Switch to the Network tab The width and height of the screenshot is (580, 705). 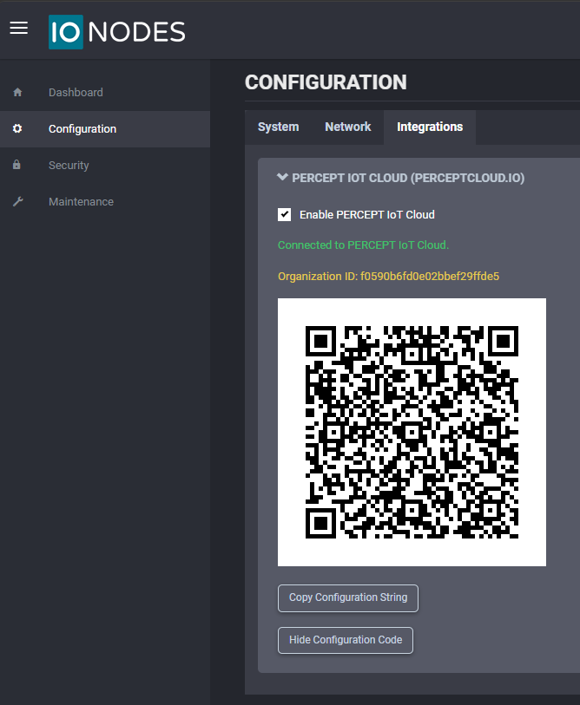(x=348, y=127)
